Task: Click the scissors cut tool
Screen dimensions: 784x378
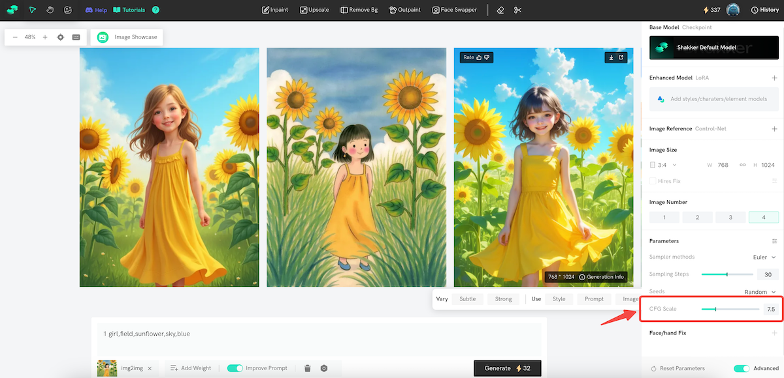Action: tap(518, 10)
